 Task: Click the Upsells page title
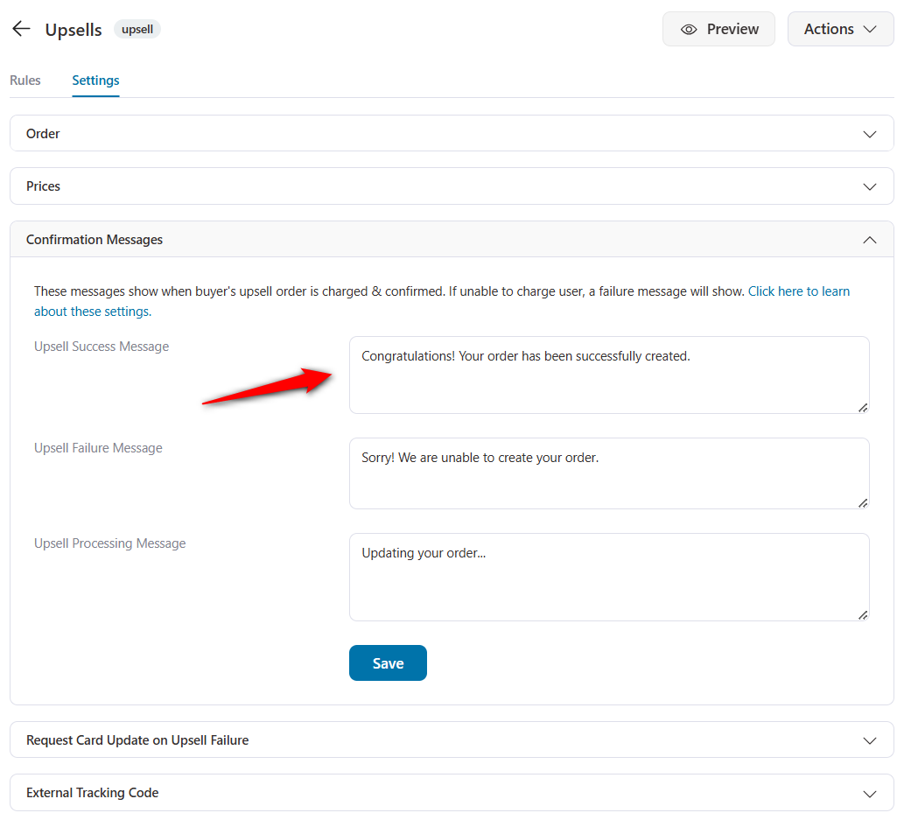(74, 30)
